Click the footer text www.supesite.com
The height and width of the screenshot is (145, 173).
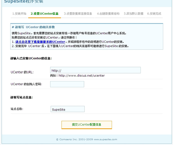point(105,139)
